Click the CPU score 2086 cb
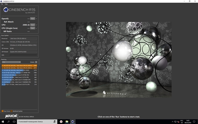The height and width of the screenshot is (124, 198). [26, 25]
